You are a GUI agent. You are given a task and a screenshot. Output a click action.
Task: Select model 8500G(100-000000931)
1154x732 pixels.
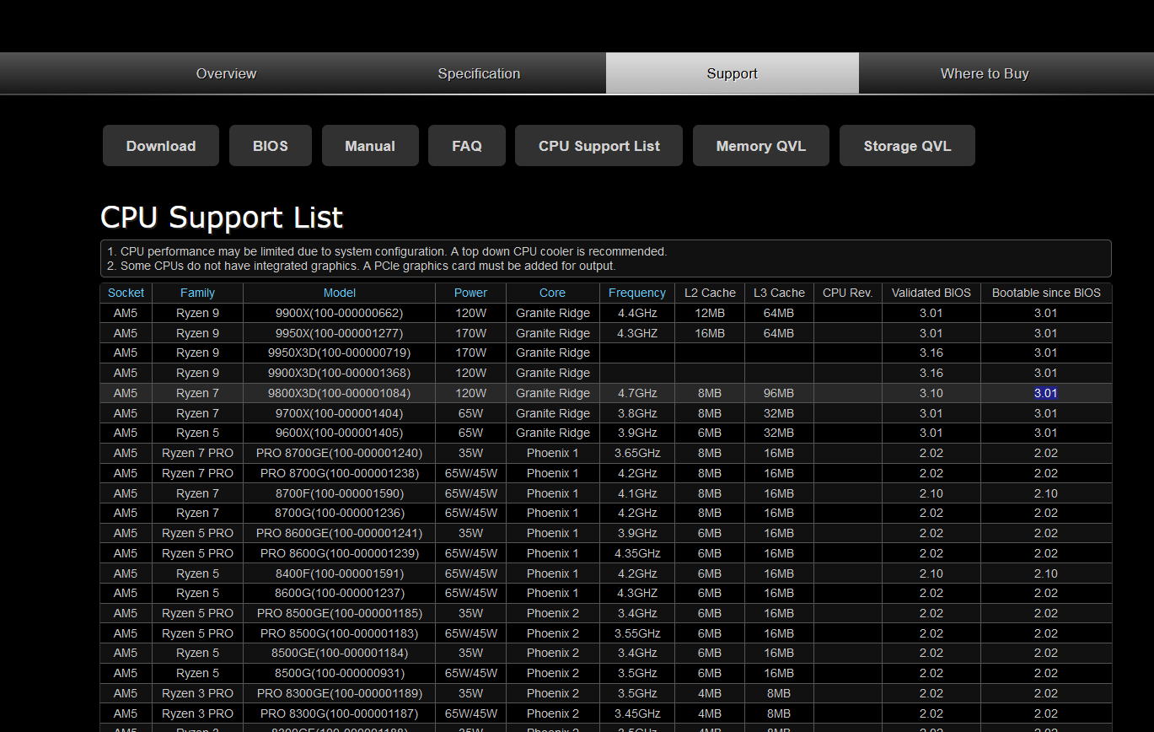pyautogui.click(x=340, y=673)
